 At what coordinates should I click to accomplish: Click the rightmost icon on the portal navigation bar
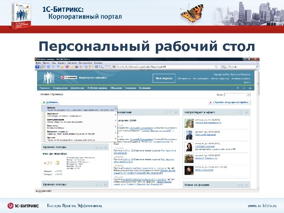(x=250, y=88)
